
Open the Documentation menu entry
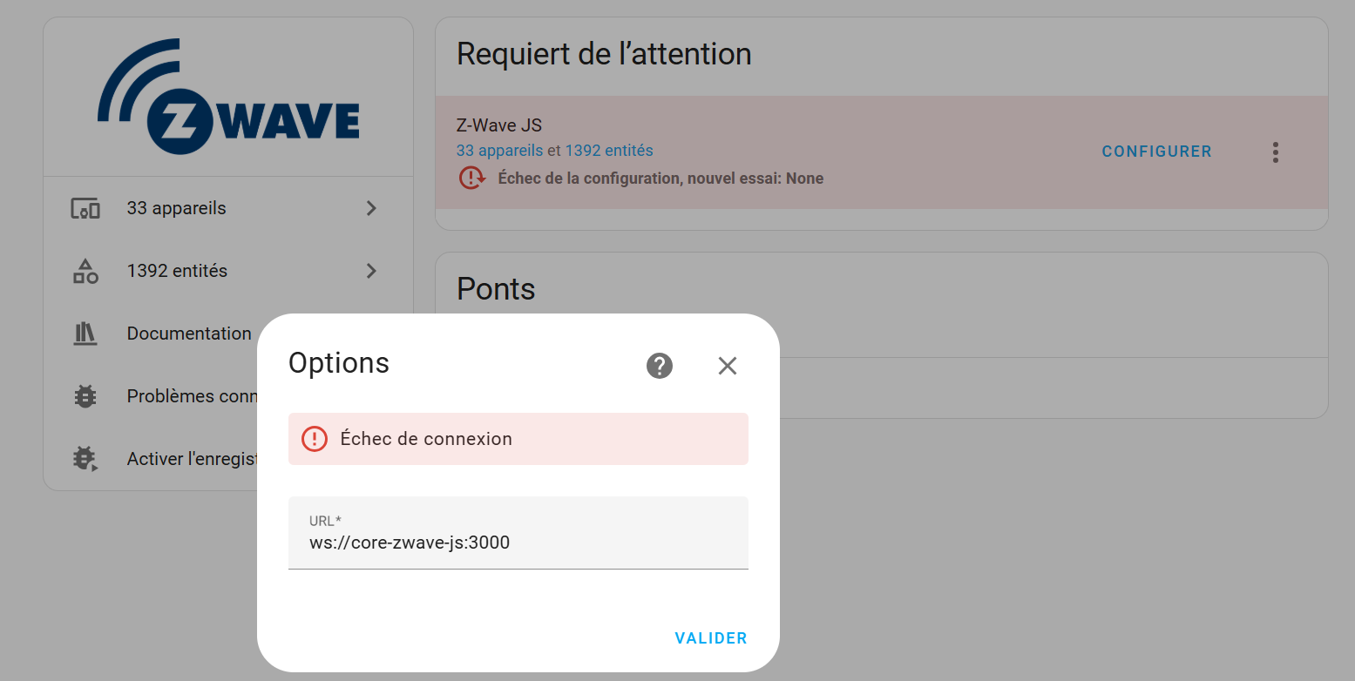[x=189, y=334]
